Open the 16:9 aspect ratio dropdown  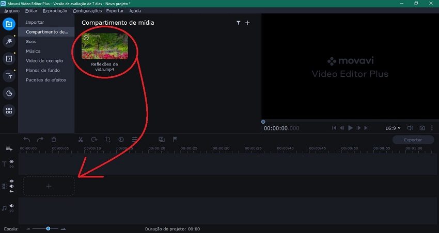393,128
